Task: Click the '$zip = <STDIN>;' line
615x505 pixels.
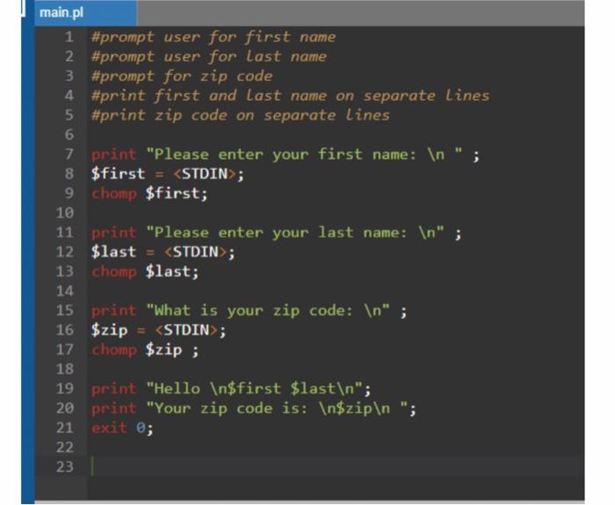Action: (x=158, y=330)
